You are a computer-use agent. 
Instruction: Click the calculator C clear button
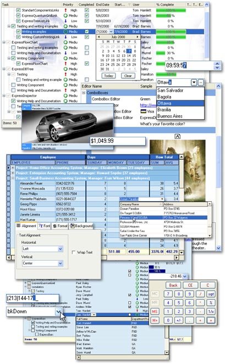coord(207,285)
